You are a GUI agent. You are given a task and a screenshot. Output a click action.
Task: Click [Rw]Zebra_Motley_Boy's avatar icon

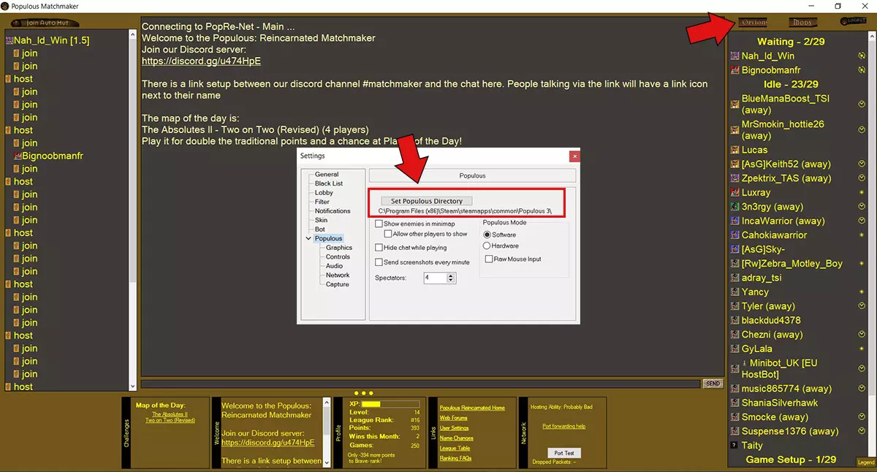[734, 264]
